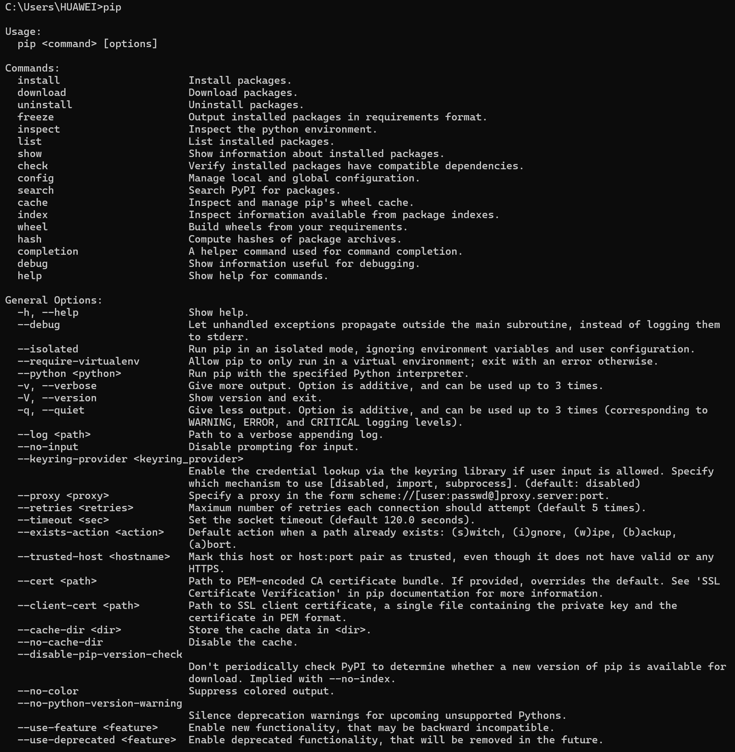The image size is (735, 752).
Task: Click the 'Suppress colored output.' description
Action: (x=261, y=691)
